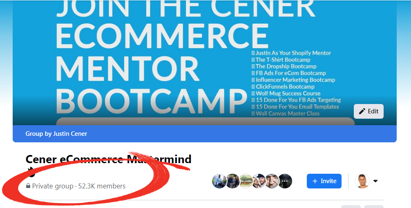
Task: Click the first member avatar in the row
Action: tap(219, 181)
